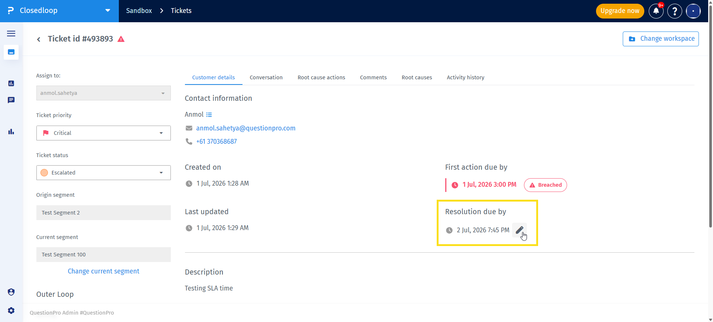Open the chat message sidebar icon
The height and width of the screenshot is (322, 713).
click(11, 100)
